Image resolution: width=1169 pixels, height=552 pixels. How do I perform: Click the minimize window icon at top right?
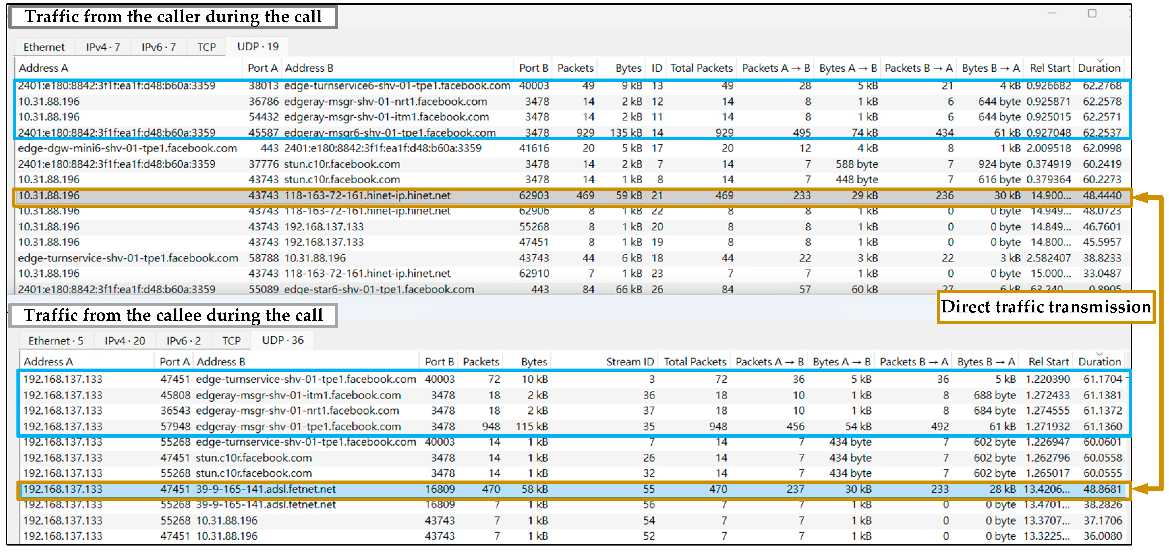(x=1051, y=13)
